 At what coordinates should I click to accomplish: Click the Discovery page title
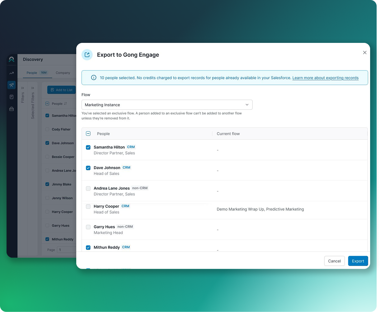click(x=33, y=59)
